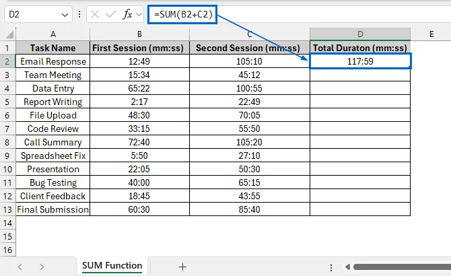Select Total Duraton (mm:ss) header cell
The image size is (451, 276).
[360, 48]
